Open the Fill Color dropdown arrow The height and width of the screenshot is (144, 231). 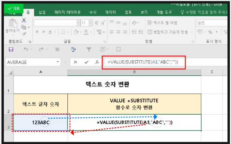point(81,32)
